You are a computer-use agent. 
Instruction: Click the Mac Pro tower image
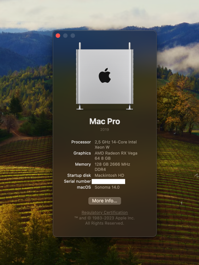click(x=105, y=76)
